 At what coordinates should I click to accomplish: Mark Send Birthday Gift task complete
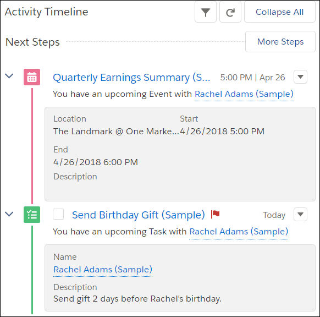pos(58,214)
